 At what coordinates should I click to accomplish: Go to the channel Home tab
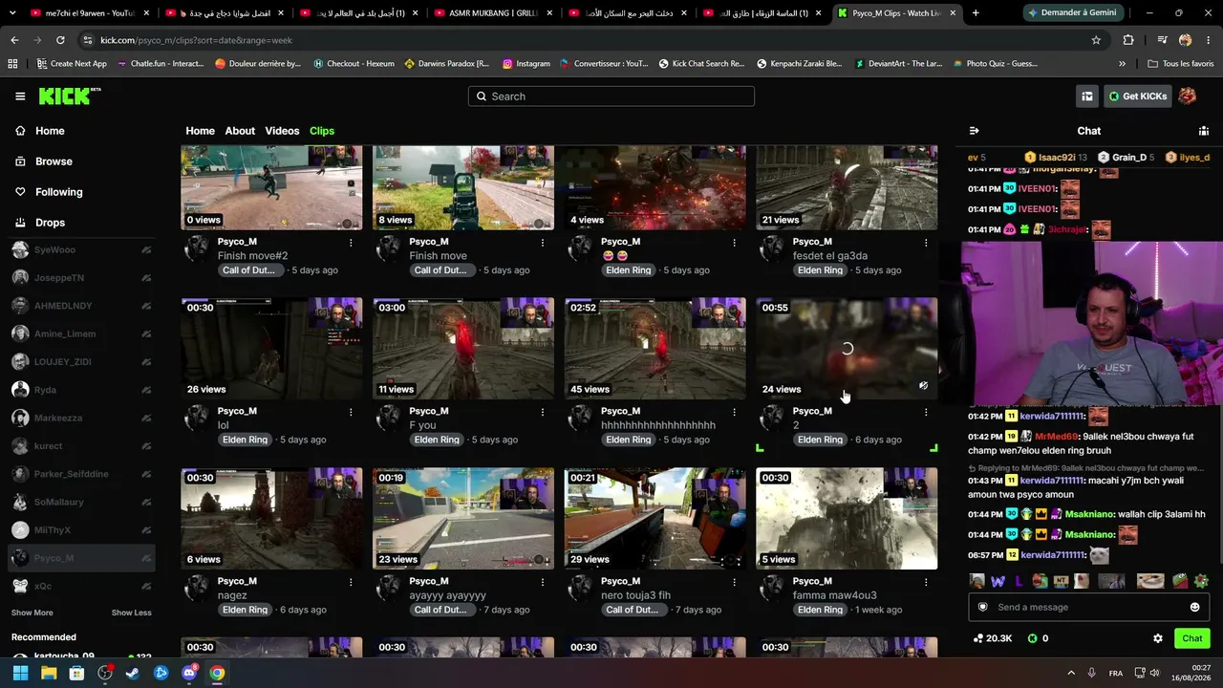point(200,131)
